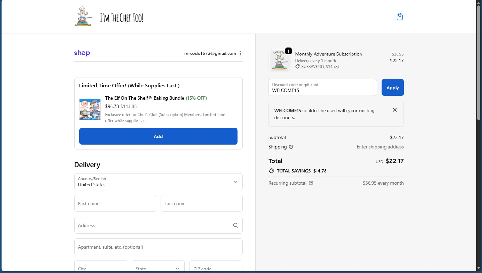Click the Delivery every 1 month text
This screenshot has height=273, width=482.
point(316,61)
